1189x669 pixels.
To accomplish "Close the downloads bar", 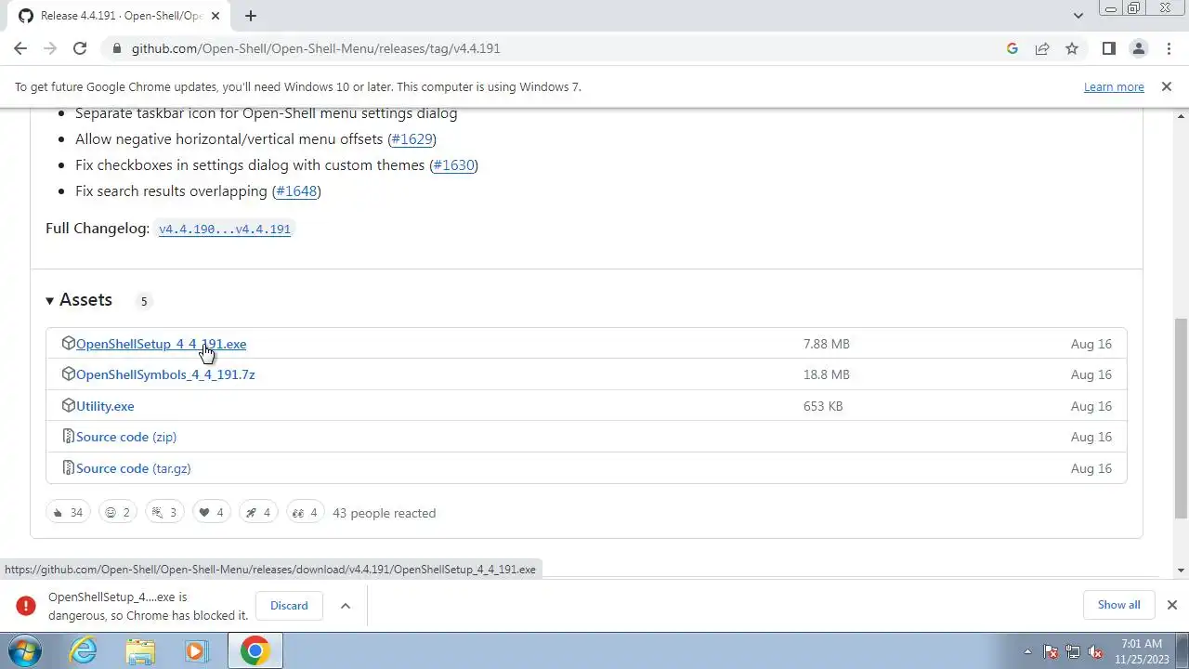I will (x=1171, y=605).
